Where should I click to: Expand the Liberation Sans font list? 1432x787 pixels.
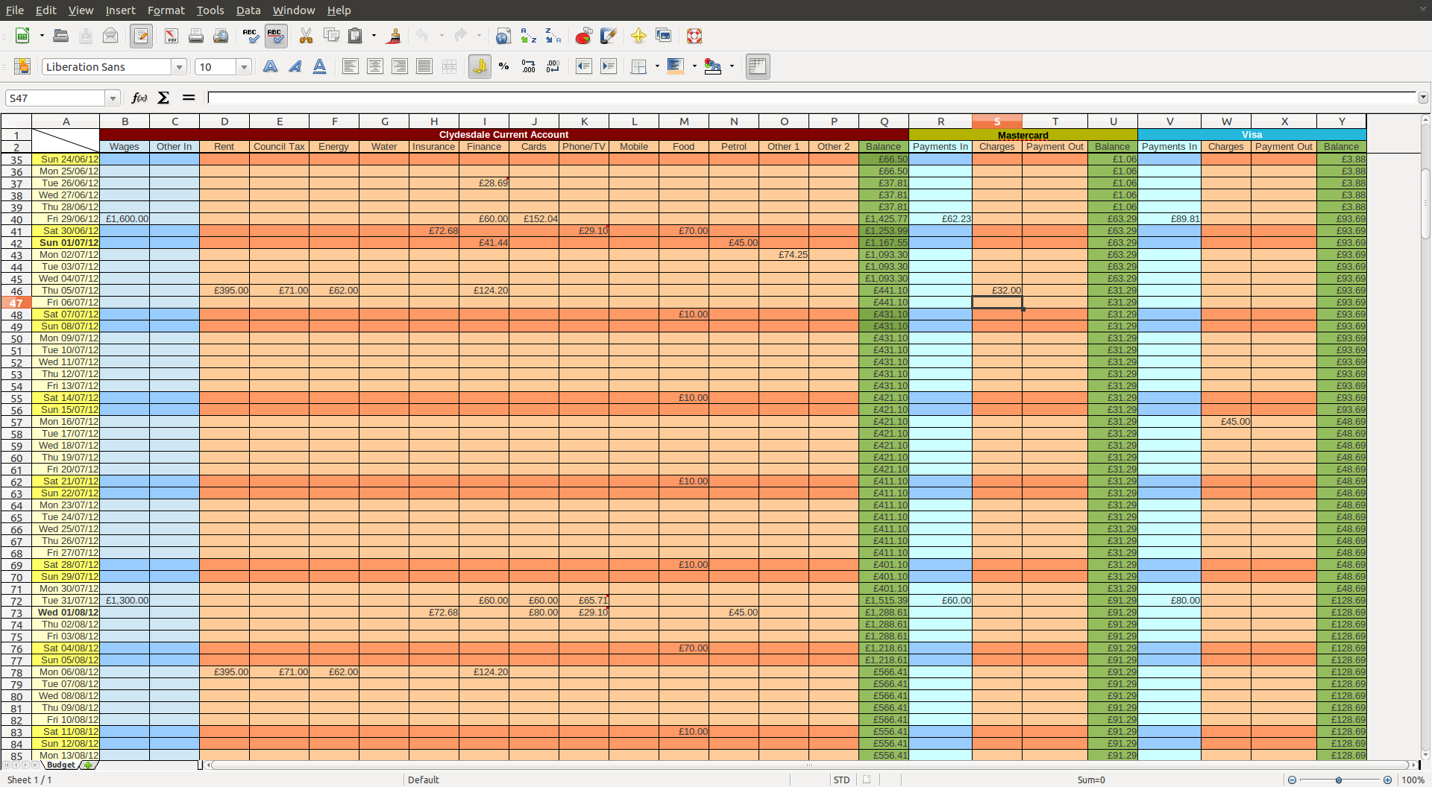179,67
